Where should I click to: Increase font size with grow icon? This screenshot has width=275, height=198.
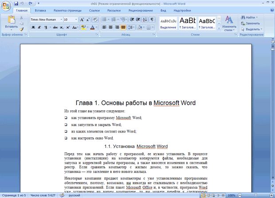tap(82, 19)
